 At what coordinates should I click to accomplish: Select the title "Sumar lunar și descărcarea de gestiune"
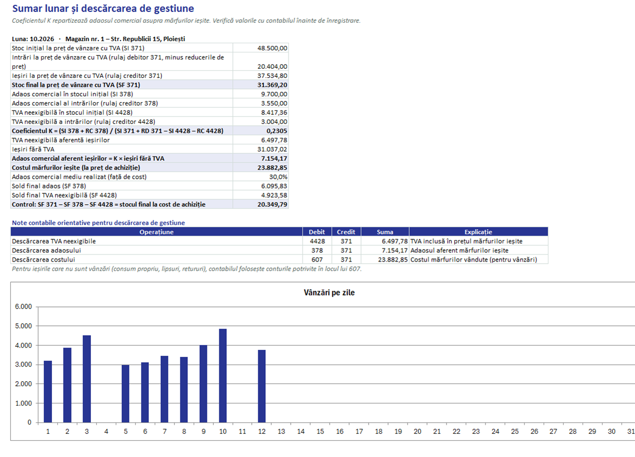[103, 9]
